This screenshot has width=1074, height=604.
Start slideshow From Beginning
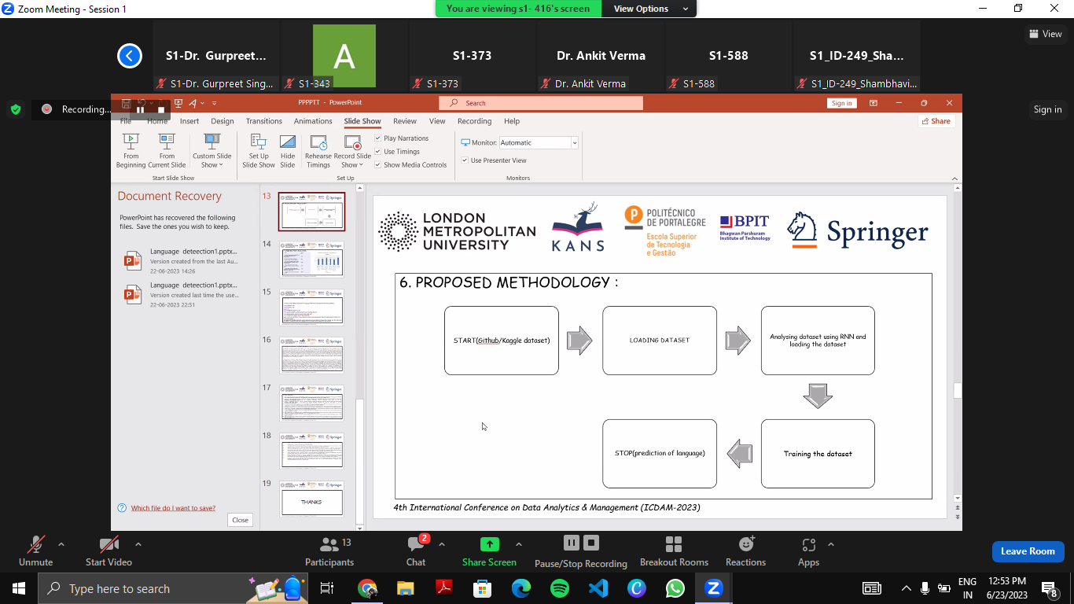131,150
